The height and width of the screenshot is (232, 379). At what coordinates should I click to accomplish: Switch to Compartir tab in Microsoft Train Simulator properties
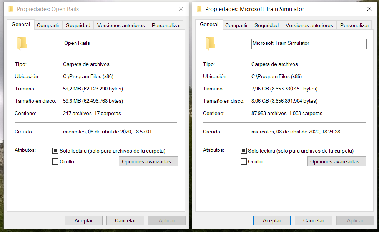tap(236, 25)
